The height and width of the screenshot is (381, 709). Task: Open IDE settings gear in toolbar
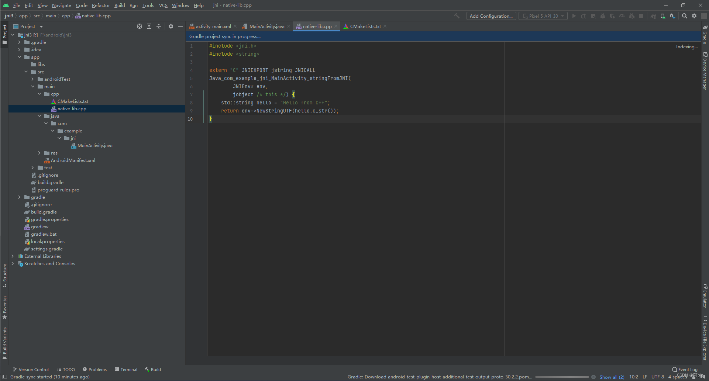[694, 16]
